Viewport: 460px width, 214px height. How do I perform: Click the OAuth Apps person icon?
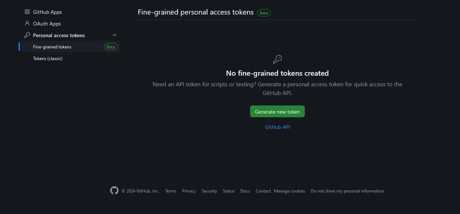pyautogui.click(x=27, y=24)
